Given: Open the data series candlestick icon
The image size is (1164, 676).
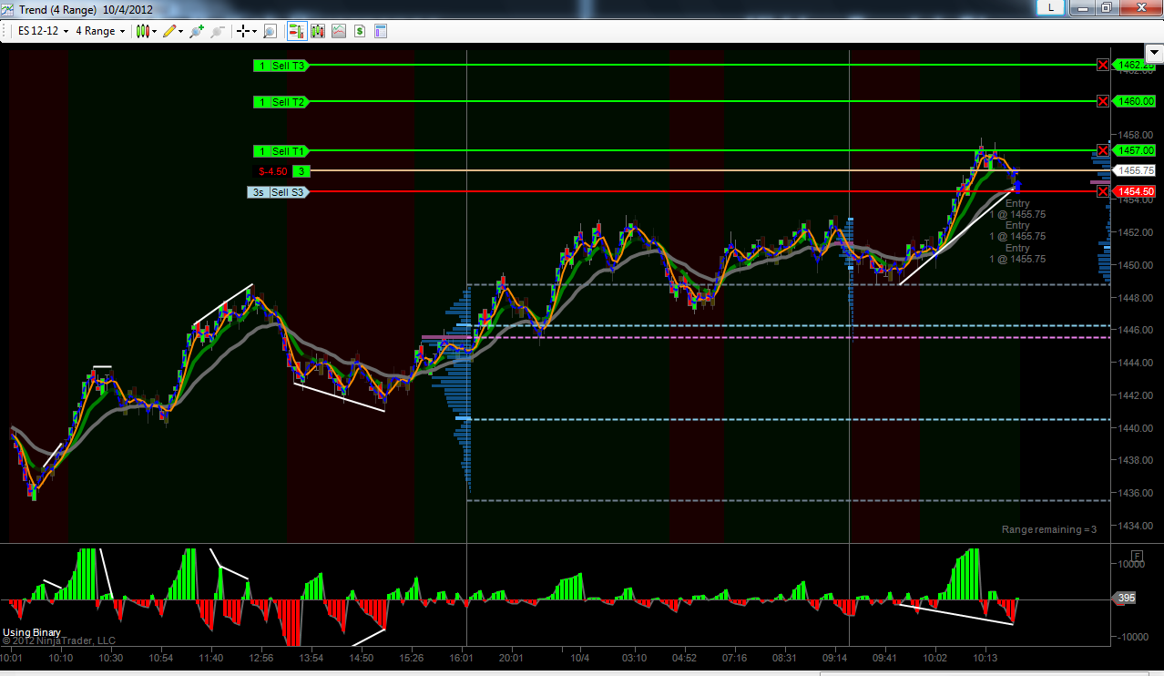Looking at the screenshot, I should 318,31.
